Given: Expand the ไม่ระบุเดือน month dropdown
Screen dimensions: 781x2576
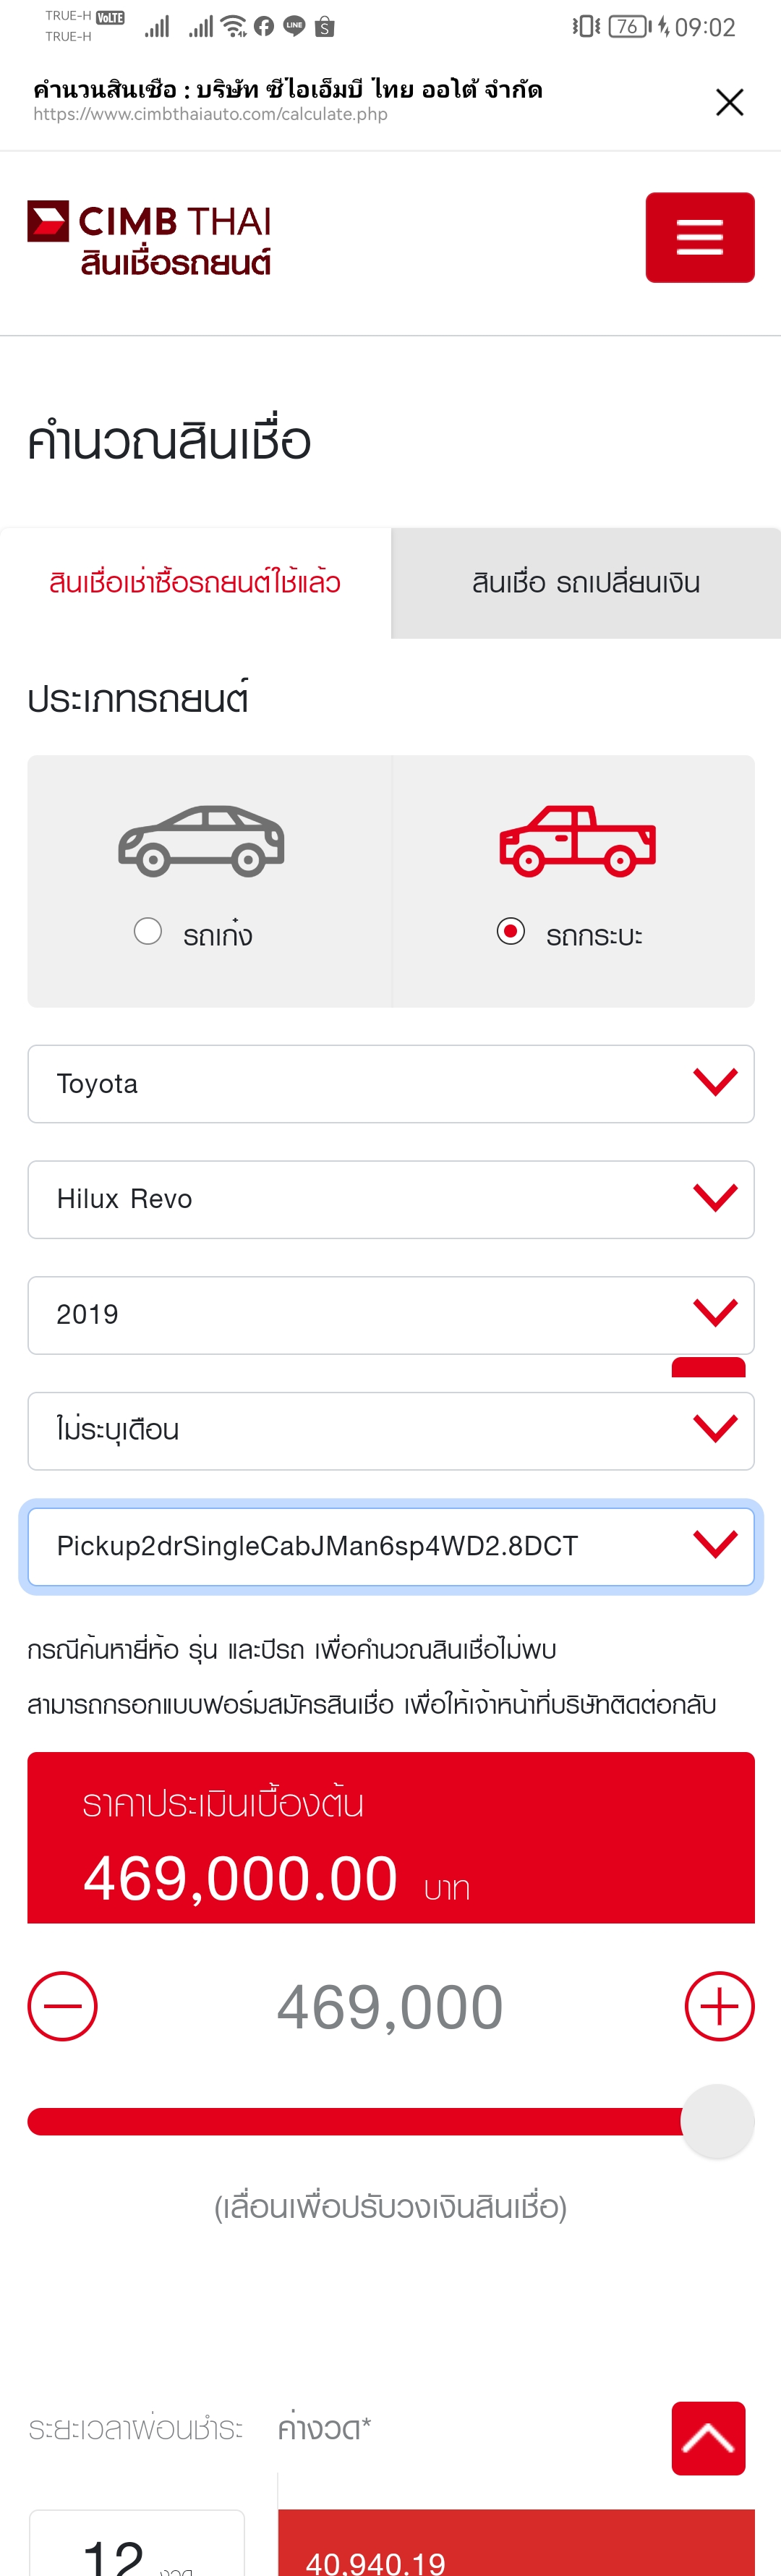Looking at the screenshot, I should pyautogui.click(x=390, y=1431).
